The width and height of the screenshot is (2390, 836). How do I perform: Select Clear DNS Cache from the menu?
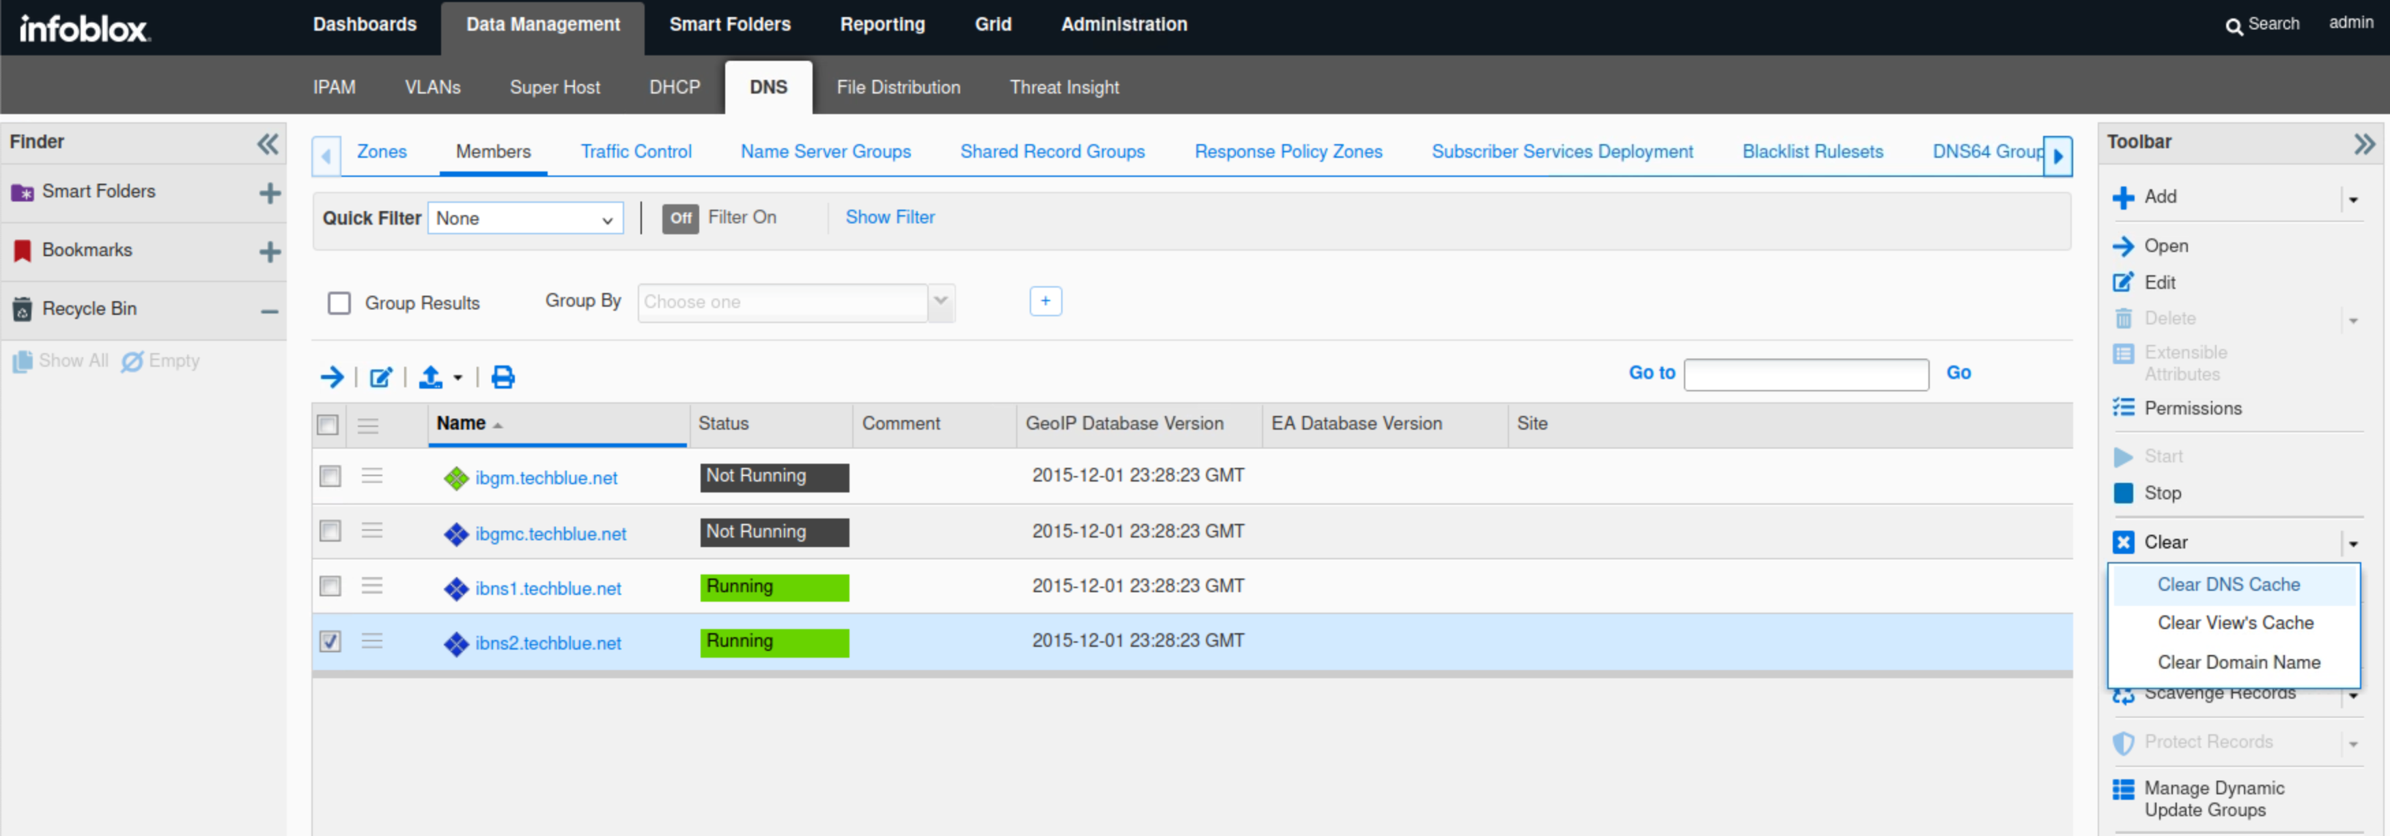(2227, 585)
